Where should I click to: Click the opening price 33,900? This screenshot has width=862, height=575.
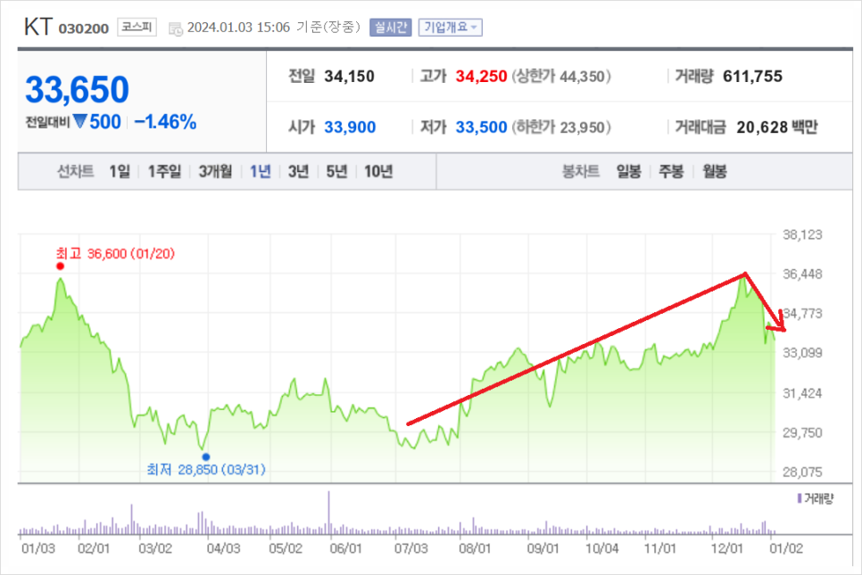[x=350, y=127]
